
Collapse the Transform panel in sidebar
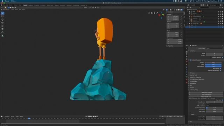pyautogui.click(x=170, y=12)
